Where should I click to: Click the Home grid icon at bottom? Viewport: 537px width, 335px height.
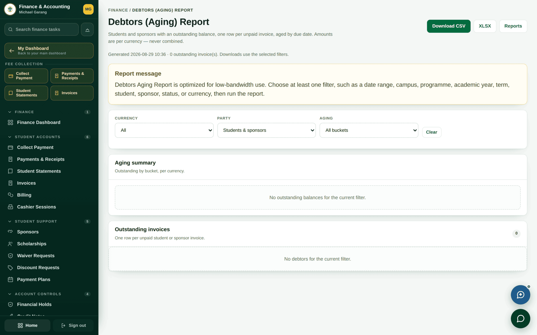pos(20,326)
